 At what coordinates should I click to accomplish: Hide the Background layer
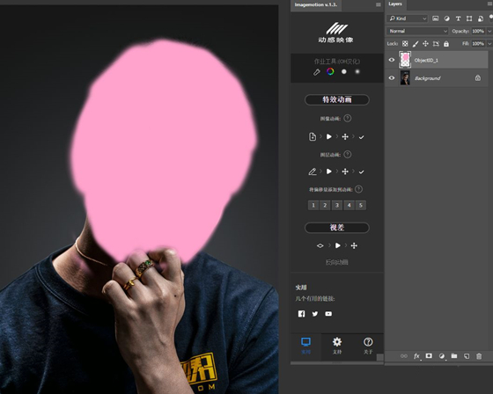click(392, 77)
